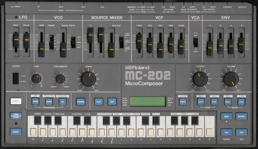Push the black key under VERIFY
The image size is (258, 149).
pos(185,120)
